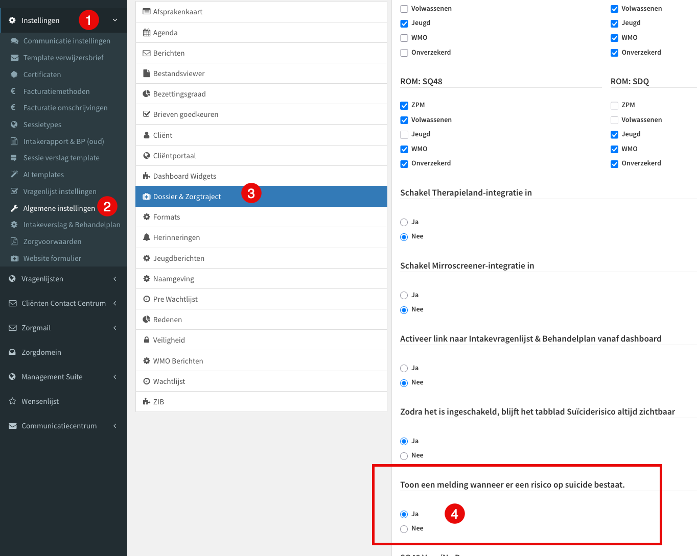The width and height of the screenshot is (697, 556).
Task: Click the card icon beside Afsprakenkaart
Action: (x=147, y=12)
